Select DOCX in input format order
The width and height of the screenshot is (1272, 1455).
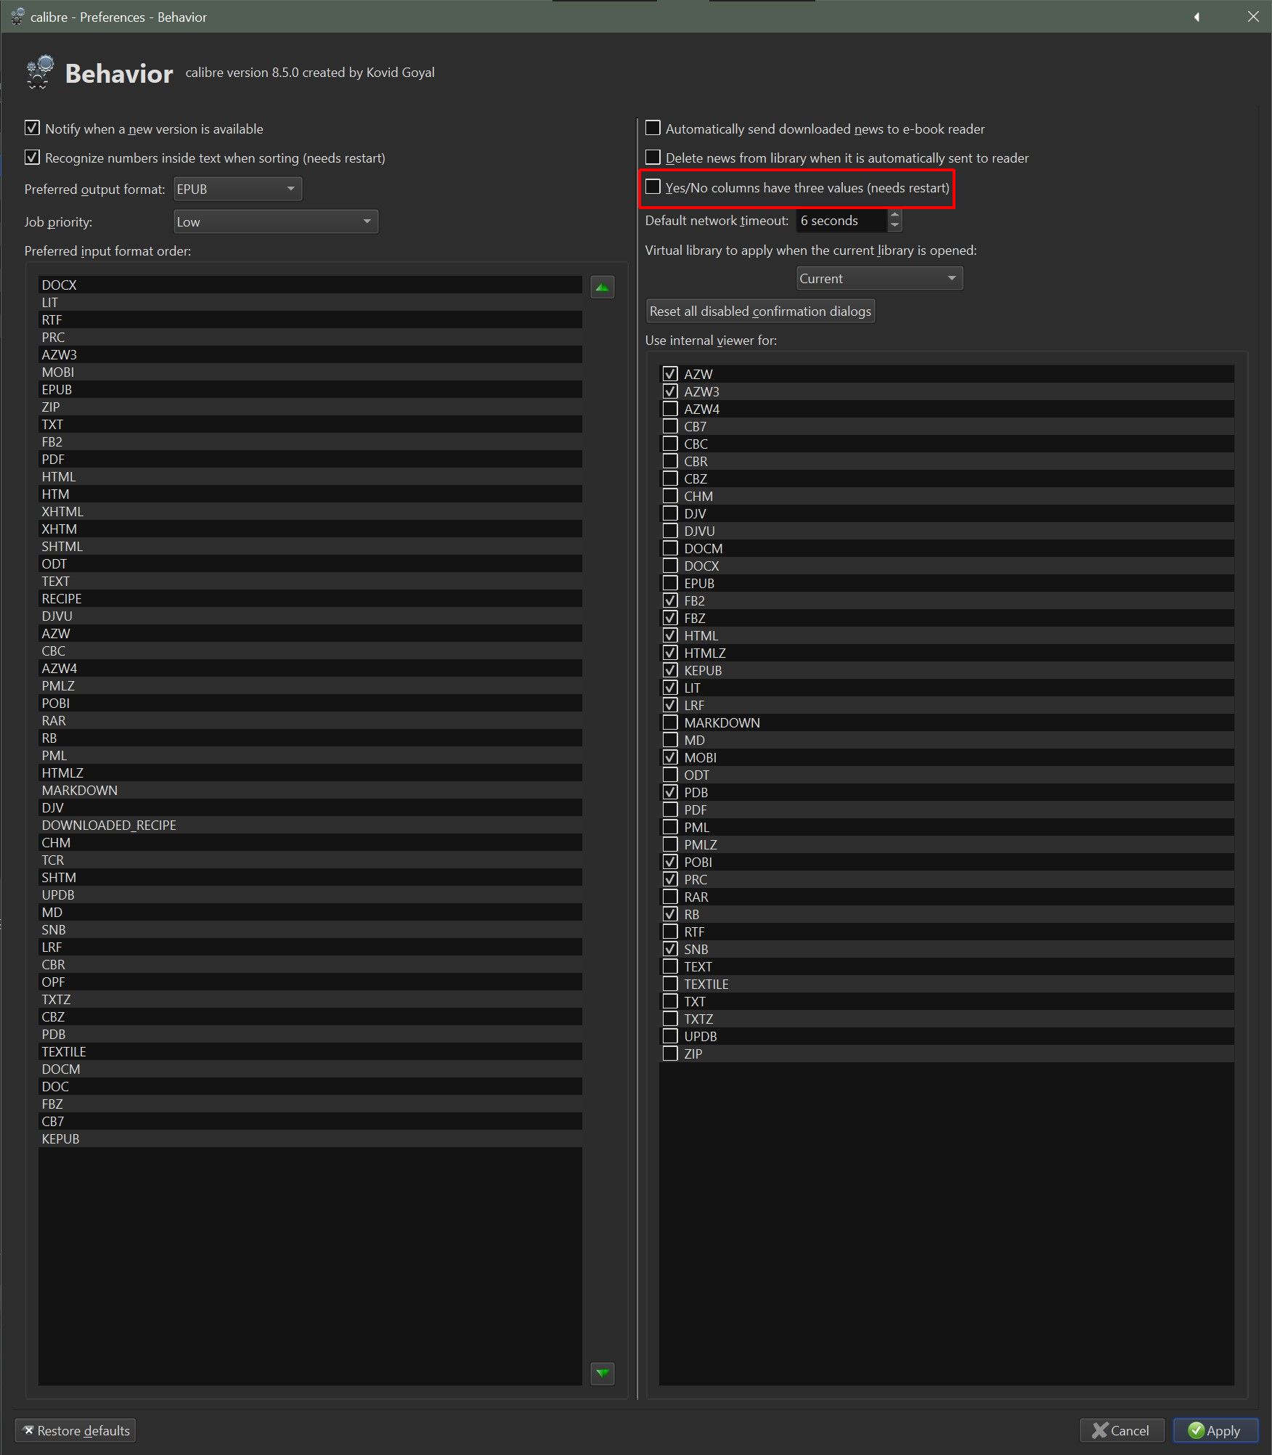tap(310, 285)
